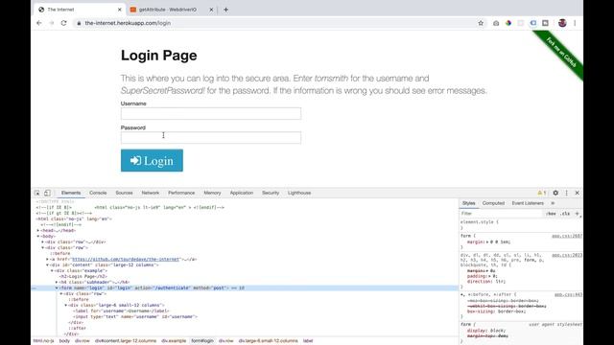Click html.no-js in the breadcrumb bar
This screenshot has width=614, height=345.
(x=44, y=341)
